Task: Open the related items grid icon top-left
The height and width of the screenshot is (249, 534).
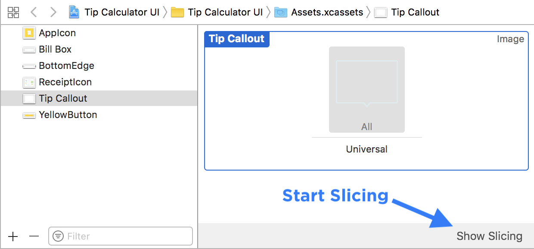Action: click(13, 12)
